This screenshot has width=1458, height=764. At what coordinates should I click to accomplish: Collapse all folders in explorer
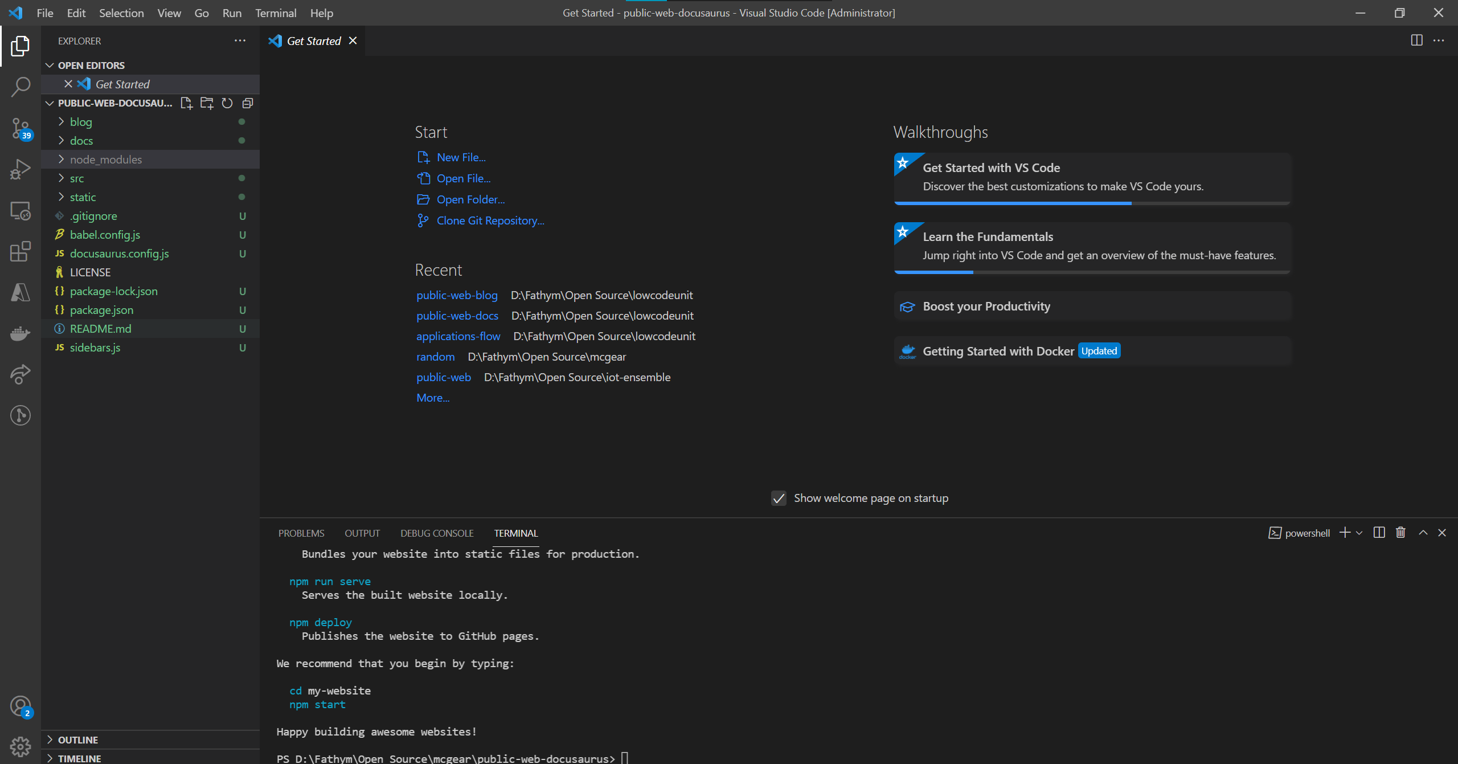pos(248,103)
